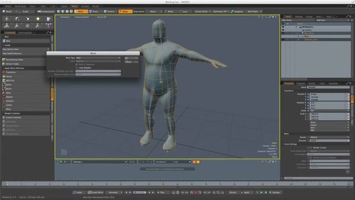Screen dimensions: 355x200
Task: Open the Items tab in right panel
Action: pyautogui.click(x=288, y=17)
